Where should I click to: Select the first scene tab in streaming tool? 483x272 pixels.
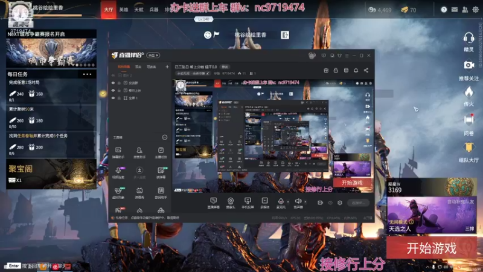click(x=124, y=66)
